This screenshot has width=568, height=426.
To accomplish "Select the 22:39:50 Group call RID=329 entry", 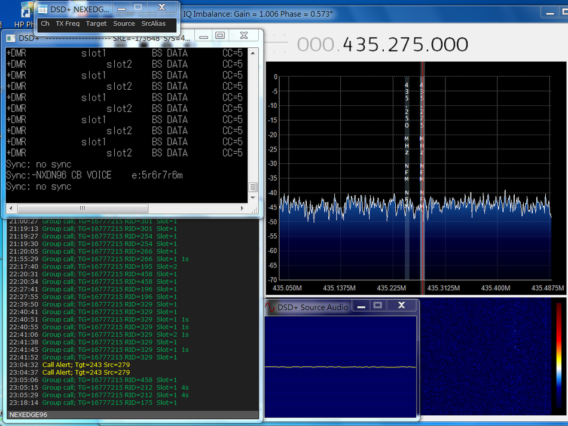I will tap(93, 305).
